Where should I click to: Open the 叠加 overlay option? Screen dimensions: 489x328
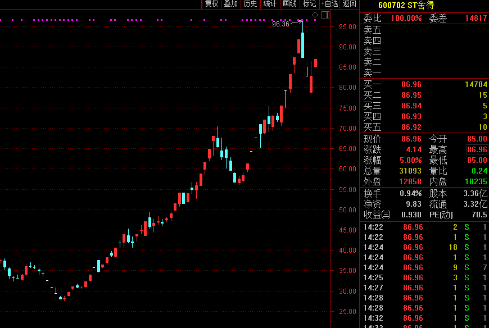230,4
